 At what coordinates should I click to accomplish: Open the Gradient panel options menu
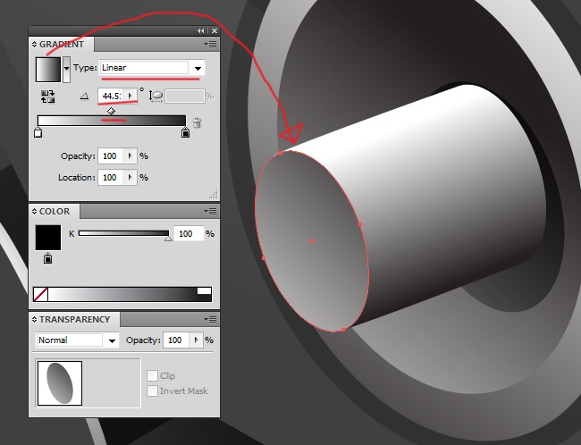tap(211, 45)
